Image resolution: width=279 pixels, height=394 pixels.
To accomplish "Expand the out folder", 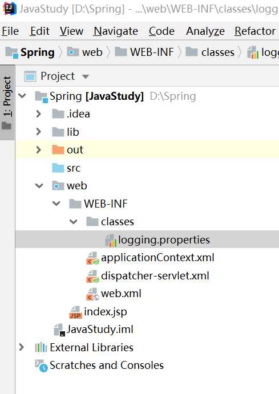I will pyautogui.click(x=38, y=150).
